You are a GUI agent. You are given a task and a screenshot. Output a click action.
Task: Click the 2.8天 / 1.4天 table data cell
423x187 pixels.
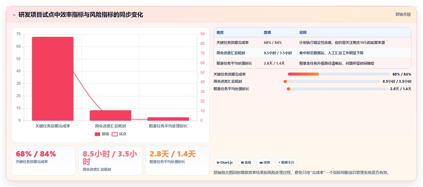tap(274, 63)
